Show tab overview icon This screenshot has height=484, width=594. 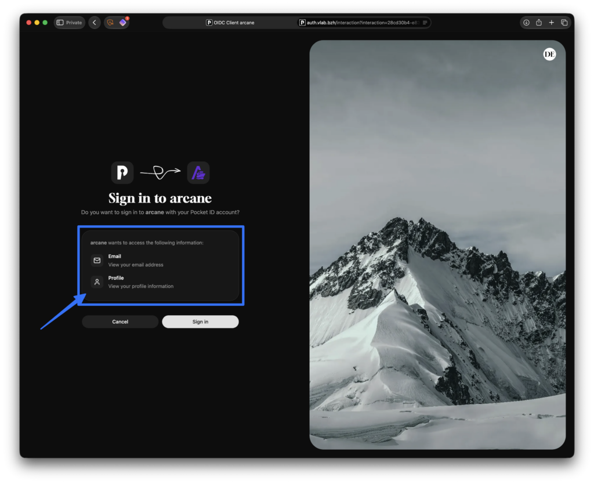pos(564,23)
